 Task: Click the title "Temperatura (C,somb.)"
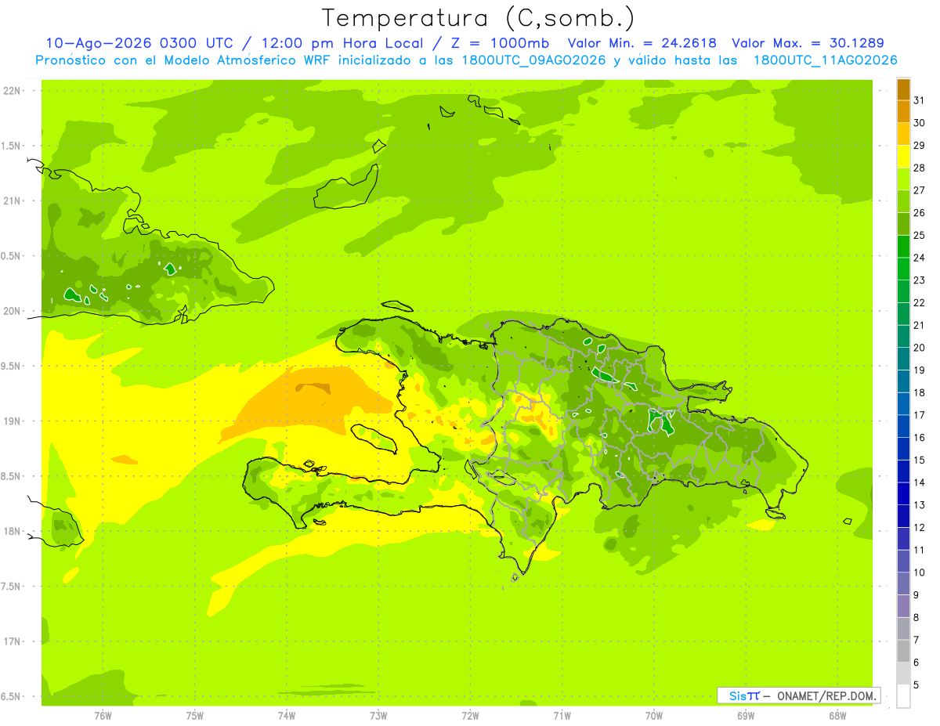pos(479,17)
